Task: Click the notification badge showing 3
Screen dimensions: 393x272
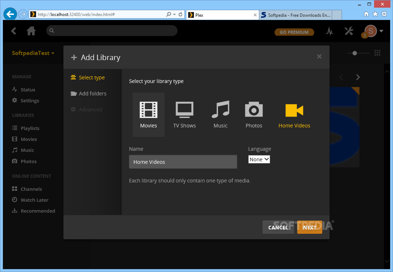Action: pyautogui.click(x=365, y=36)
